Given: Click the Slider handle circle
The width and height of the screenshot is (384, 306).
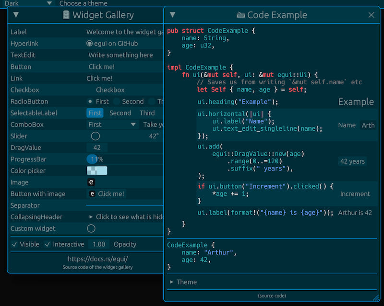Looking at the screenshot, I should (96, 136).
